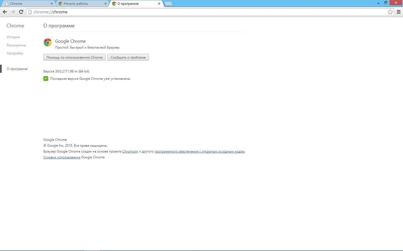
Task: Click the Chrome sidebar heading
Action: [15, 26]
